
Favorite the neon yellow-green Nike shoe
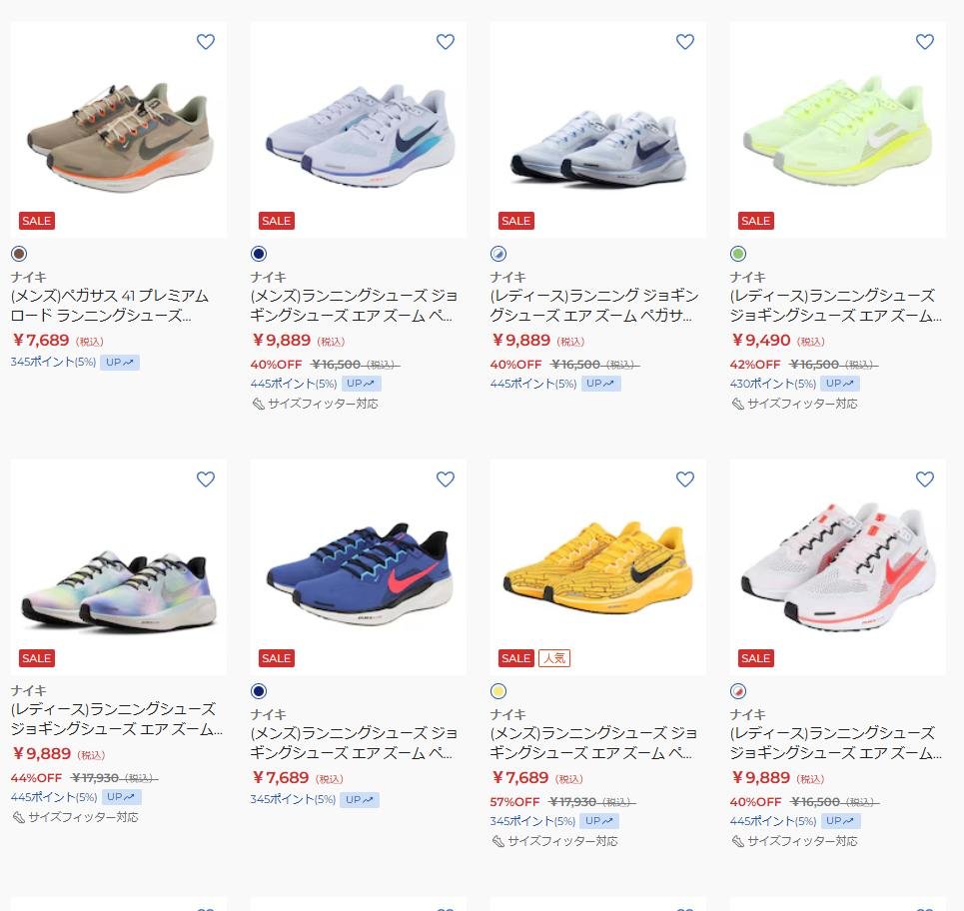(925, 42)
